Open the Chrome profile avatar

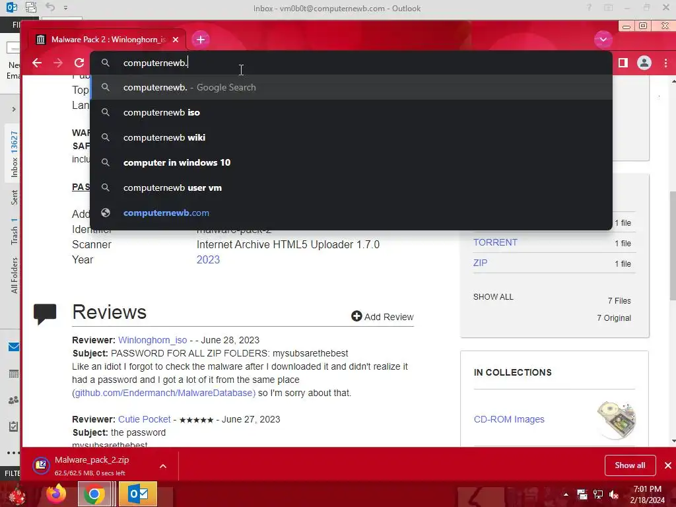pyautogui.click(x=644, y=63)
